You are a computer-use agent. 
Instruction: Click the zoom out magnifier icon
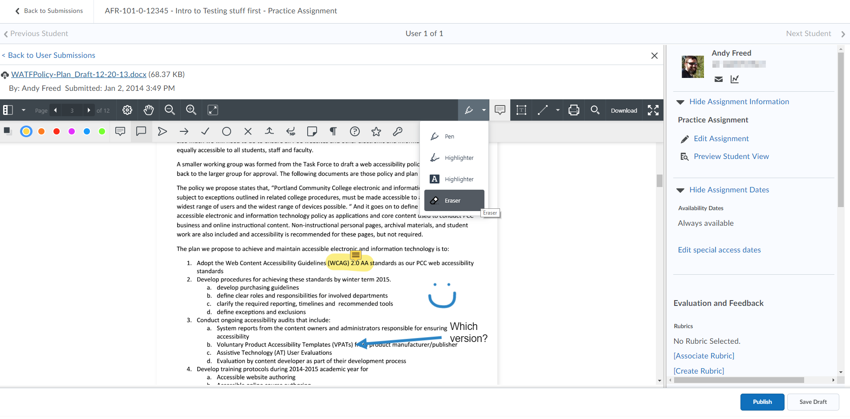(x=170, y=110)
